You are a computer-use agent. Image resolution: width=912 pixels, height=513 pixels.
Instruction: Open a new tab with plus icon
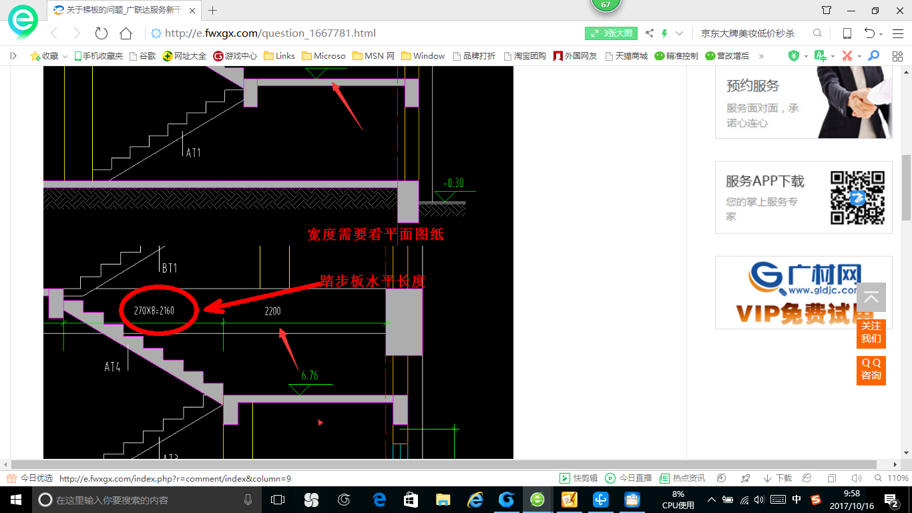(213, 10)
